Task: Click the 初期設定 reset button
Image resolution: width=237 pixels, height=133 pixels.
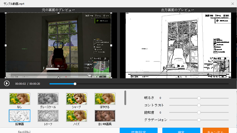Action: pos(139,131)
